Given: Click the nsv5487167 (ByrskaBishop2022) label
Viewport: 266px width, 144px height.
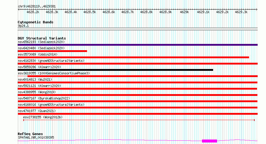Looking at the screenshot, I should [44, 98].
